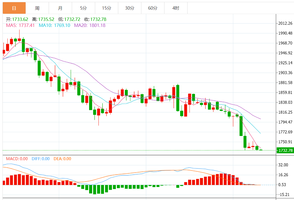This screenshot has width=294, height=200.
Task: Click the 2012.26 price axis label
Action: (x=285, y=23)
